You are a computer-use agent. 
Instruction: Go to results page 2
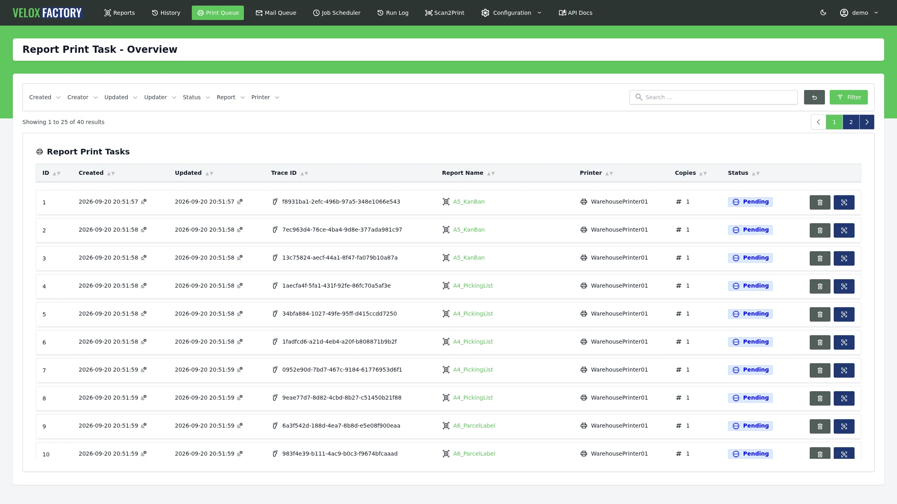click(851, 122)
